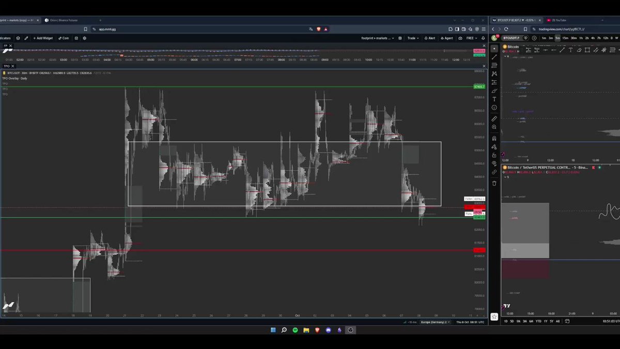Open the footprint + markets layout dropdown
Screen dimensions: 620x349
click(378, 38)
